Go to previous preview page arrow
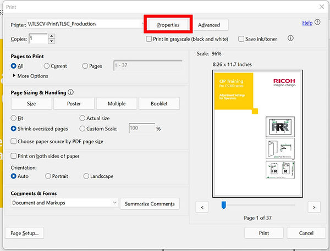Image resolution: width=330 pixels, height=251 pixels. tap(202, 207)
